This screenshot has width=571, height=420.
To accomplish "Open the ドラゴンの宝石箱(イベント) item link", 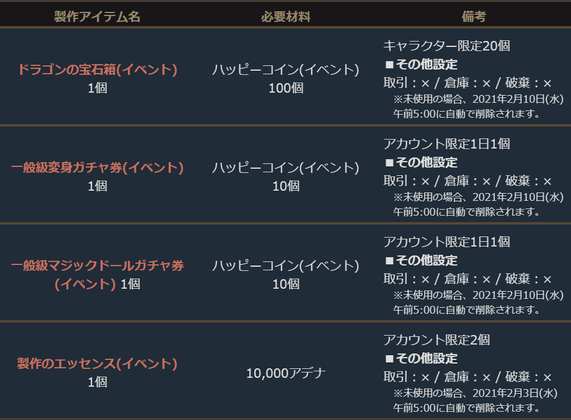I will [x=98, y=70].
